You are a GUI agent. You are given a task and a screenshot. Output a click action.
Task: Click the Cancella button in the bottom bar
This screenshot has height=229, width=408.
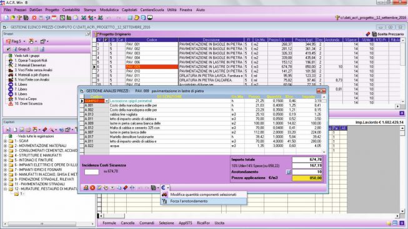coord(127,223)
